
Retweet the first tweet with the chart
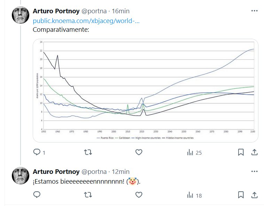tap(88, 152)
